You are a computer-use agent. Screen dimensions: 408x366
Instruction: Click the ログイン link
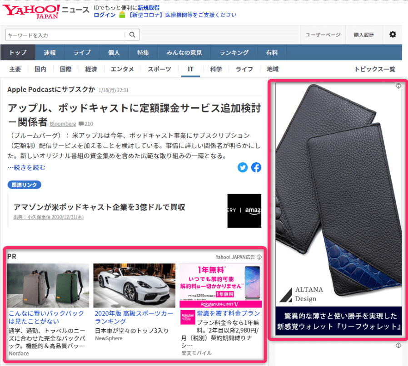pos(104,15)
